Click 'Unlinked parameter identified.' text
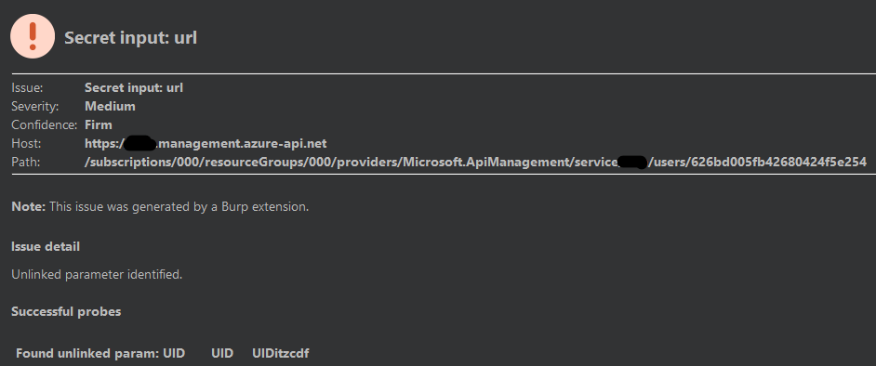Screen dimensions: 876x366 (x=97, y=275)
